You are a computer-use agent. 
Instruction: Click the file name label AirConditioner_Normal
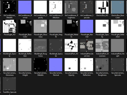point(25,16)
